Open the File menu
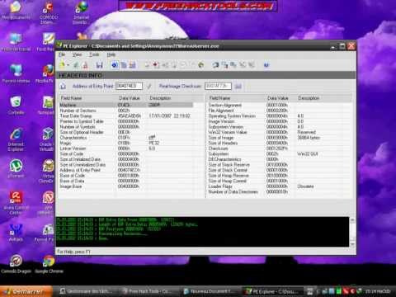The height and width of the screenshot is (297, 396). pyautogui.click(x=62, y=54)
